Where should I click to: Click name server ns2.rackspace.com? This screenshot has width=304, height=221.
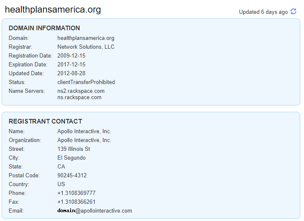tap(81, 91)
